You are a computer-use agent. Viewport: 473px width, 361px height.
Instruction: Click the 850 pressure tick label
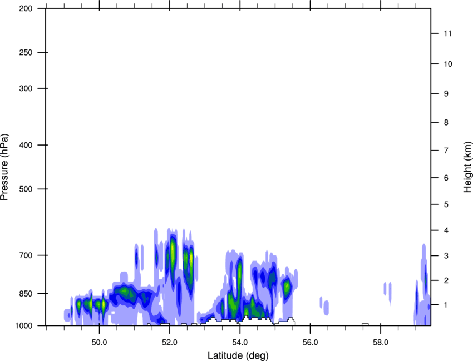(26, 294)
